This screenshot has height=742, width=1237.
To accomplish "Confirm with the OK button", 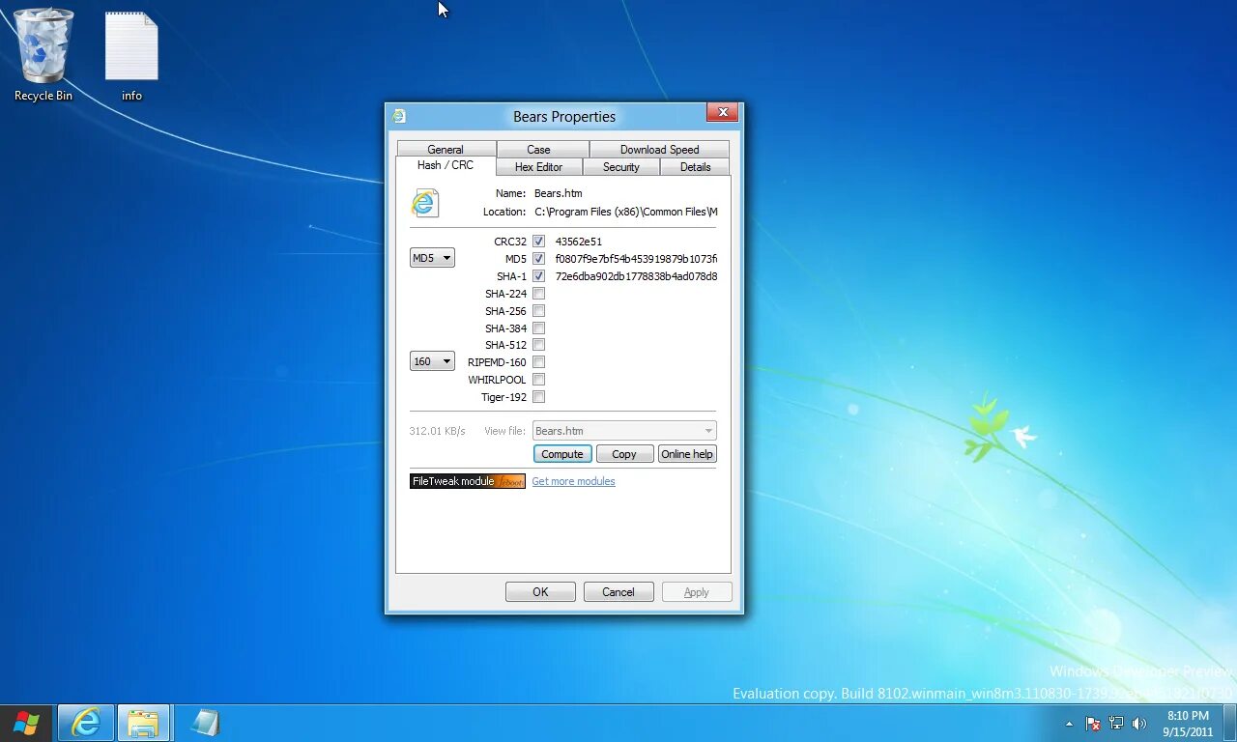I will point(540,592).
